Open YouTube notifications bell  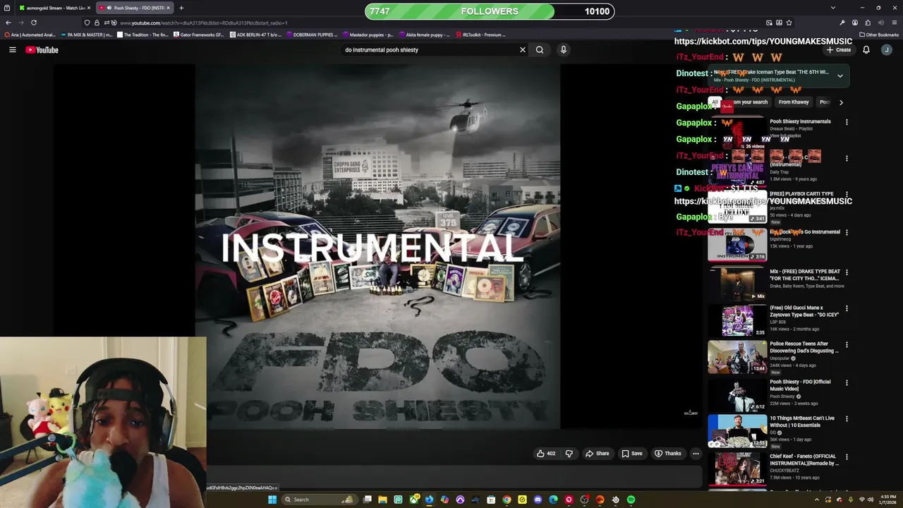tap(866, 50)
